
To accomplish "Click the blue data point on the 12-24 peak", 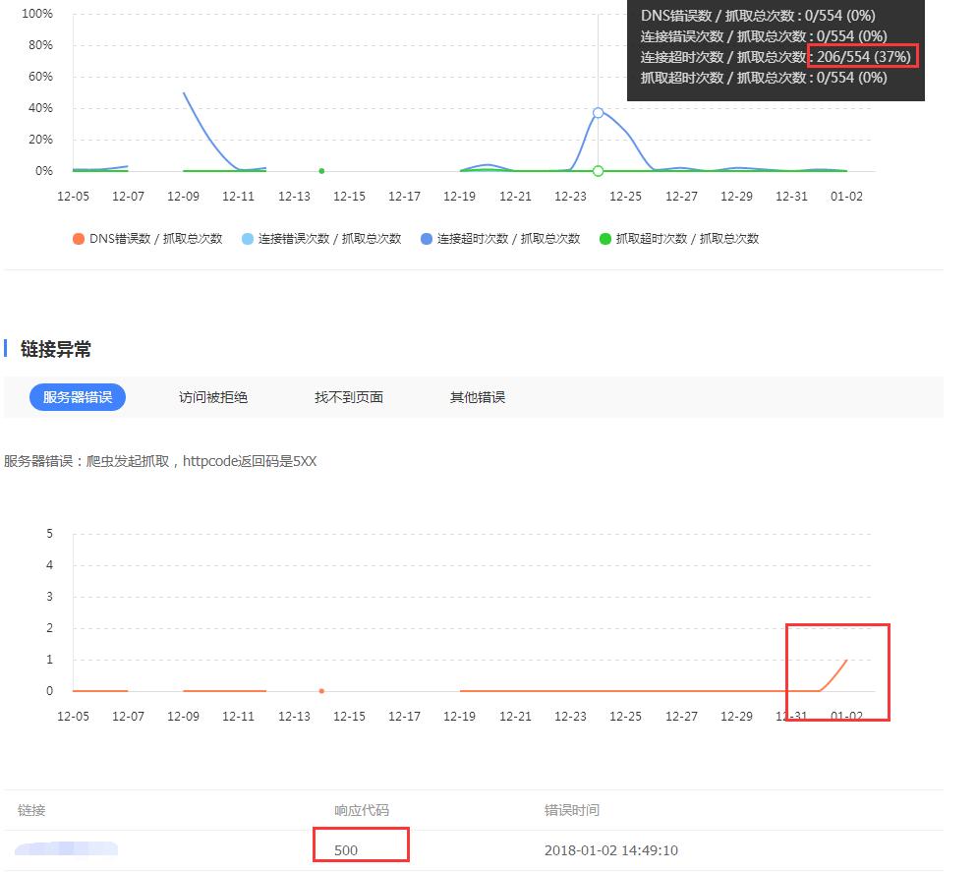I will pos(599,113).
